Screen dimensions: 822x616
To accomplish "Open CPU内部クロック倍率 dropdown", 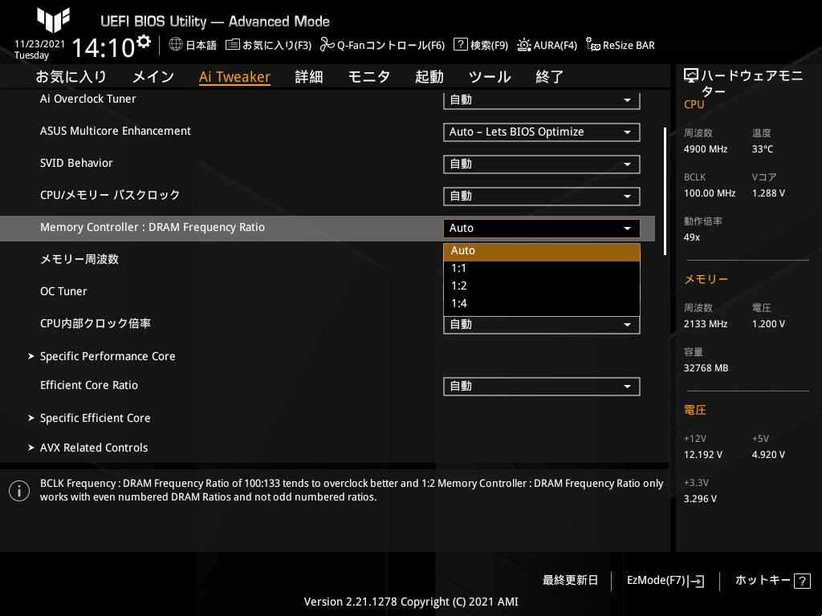I will point(542,325).
